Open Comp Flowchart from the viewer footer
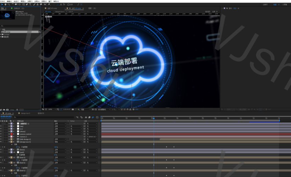 point(130,109)
